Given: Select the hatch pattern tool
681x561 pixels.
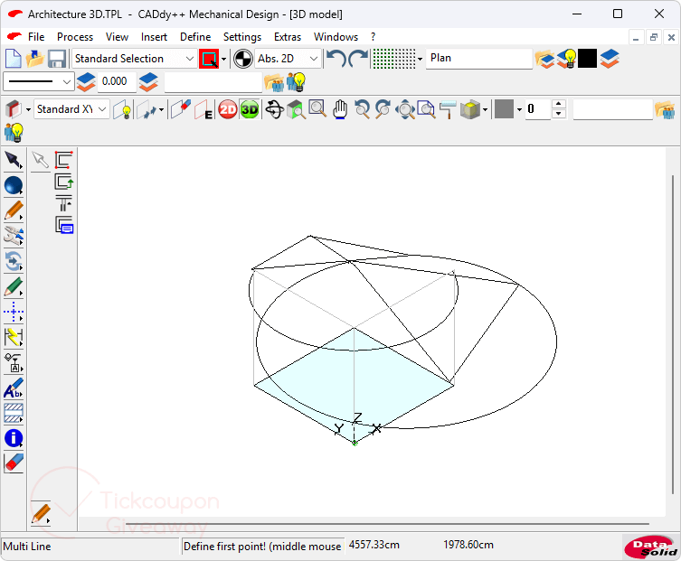Looking at the screenshot, I should coord(14,413).
